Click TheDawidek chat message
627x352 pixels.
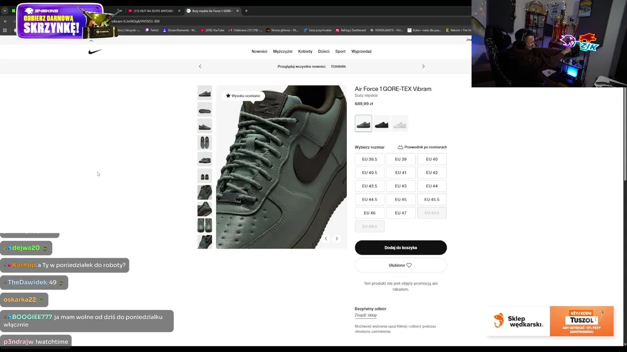tap(34, 283)
